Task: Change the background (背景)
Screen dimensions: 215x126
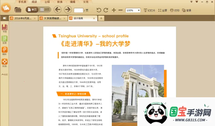Action: (187, 10)
